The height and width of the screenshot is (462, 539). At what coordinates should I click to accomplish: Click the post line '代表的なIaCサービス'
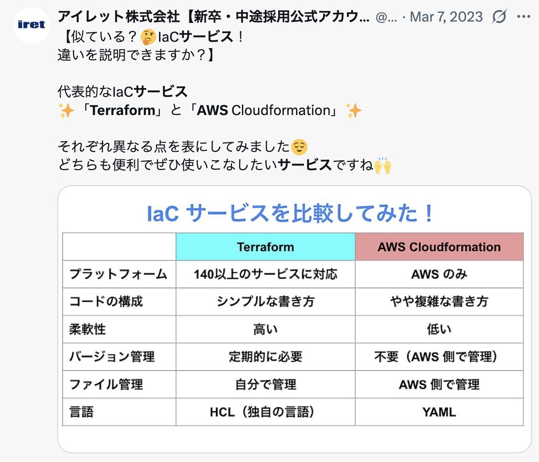(122, 92)
